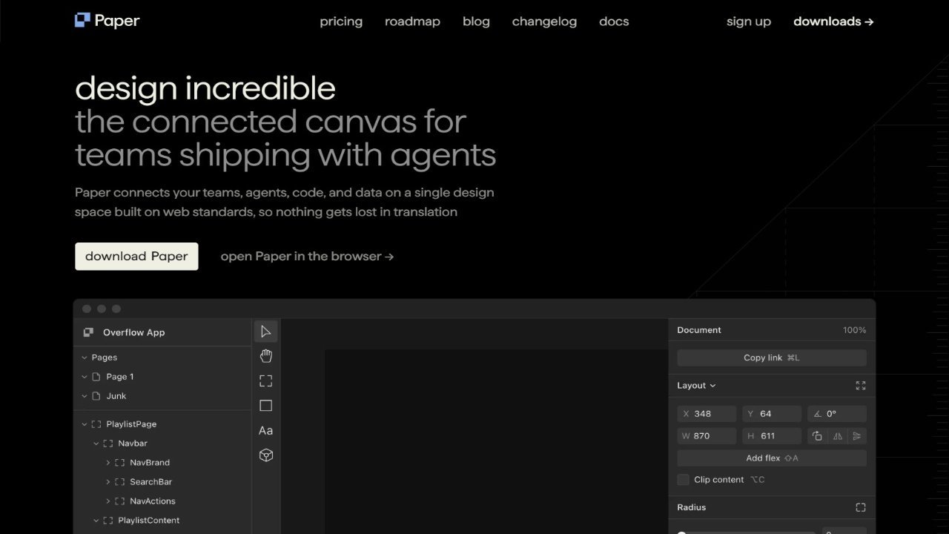Viewport: 949px width, 534px height.
Task: Select the frame tool in the toolbar
Action: [x=266, y=381]
